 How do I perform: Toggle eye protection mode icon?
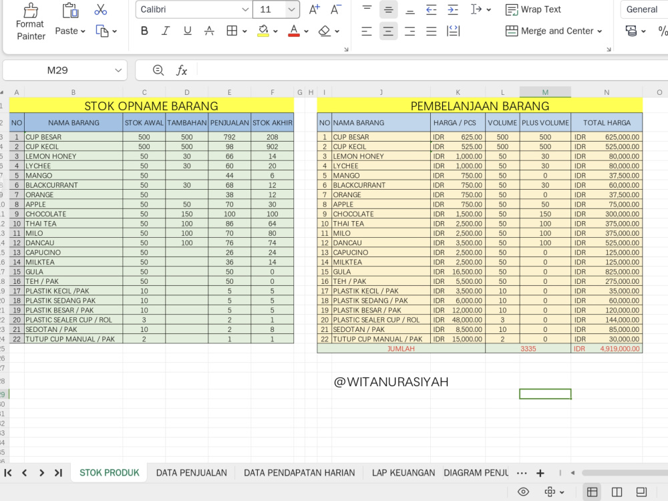523,492
